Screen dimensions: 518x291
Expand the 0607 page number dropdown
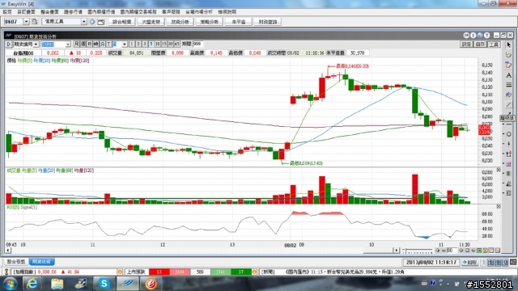pos(26,22)
